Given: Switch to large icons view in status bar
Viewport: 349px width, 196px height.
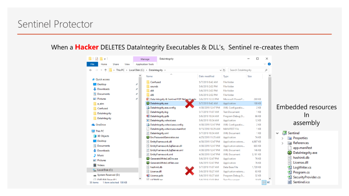Looking at the screenshot, I should pyautogui.click(x=268, y=182).
